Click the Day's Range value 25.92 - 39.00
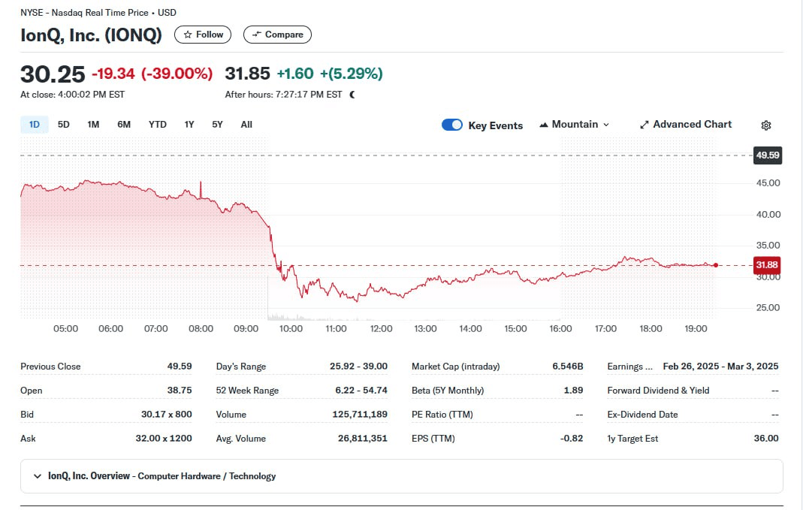The width and height of the screenshot is (803, 510). tap(358, 367)
